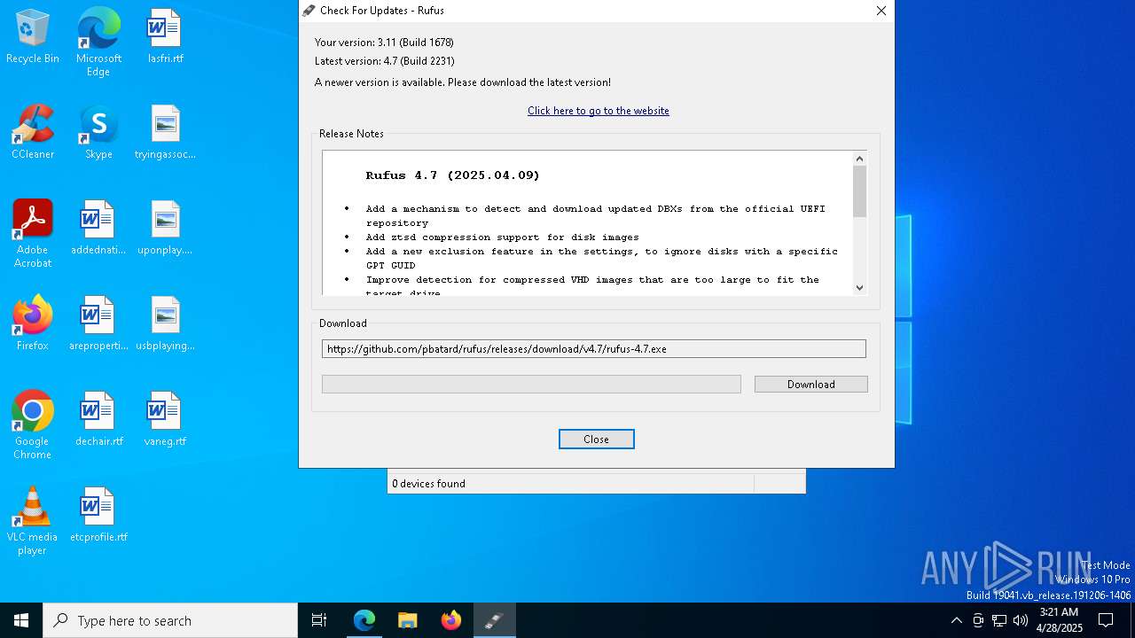Screen dimensions: 1135x638
Task: Open the notification center
Action: tap(1106, 620)
